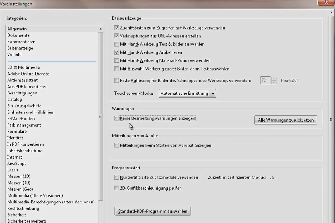Click 'Alle Warnungen zurücksetzen' button
The image size is (335, 223).
click(286, 120)
